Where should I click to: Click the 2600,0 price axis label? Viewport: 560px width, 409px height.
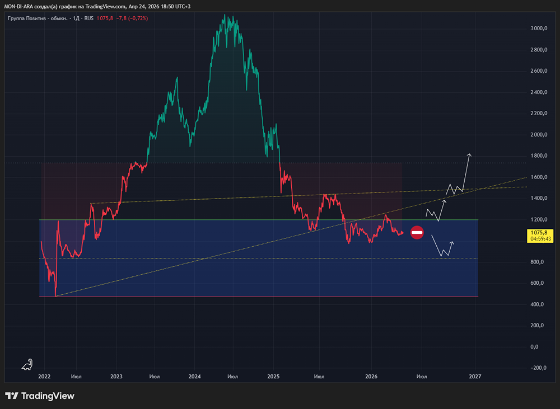pos(539,70)
